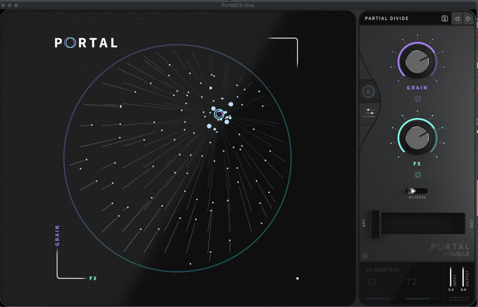The image size is (478, 307).
Task: Switch to the sliders settings tab
Action: 370,112
